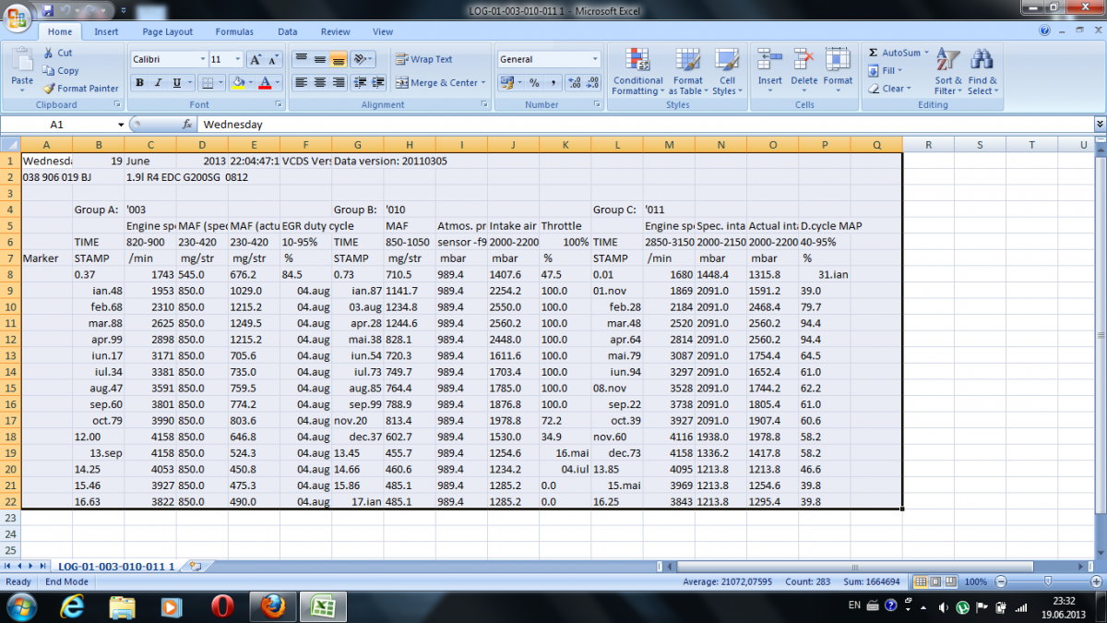Toggle Italic formatting
The width and height of the screenshot is (1107, 623).
158,83
